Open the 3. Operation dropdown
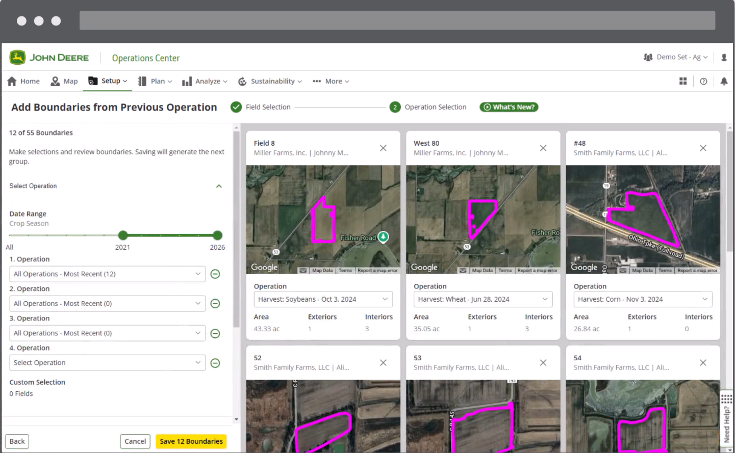Screen dimensions: 735x453 pos(108,333)
